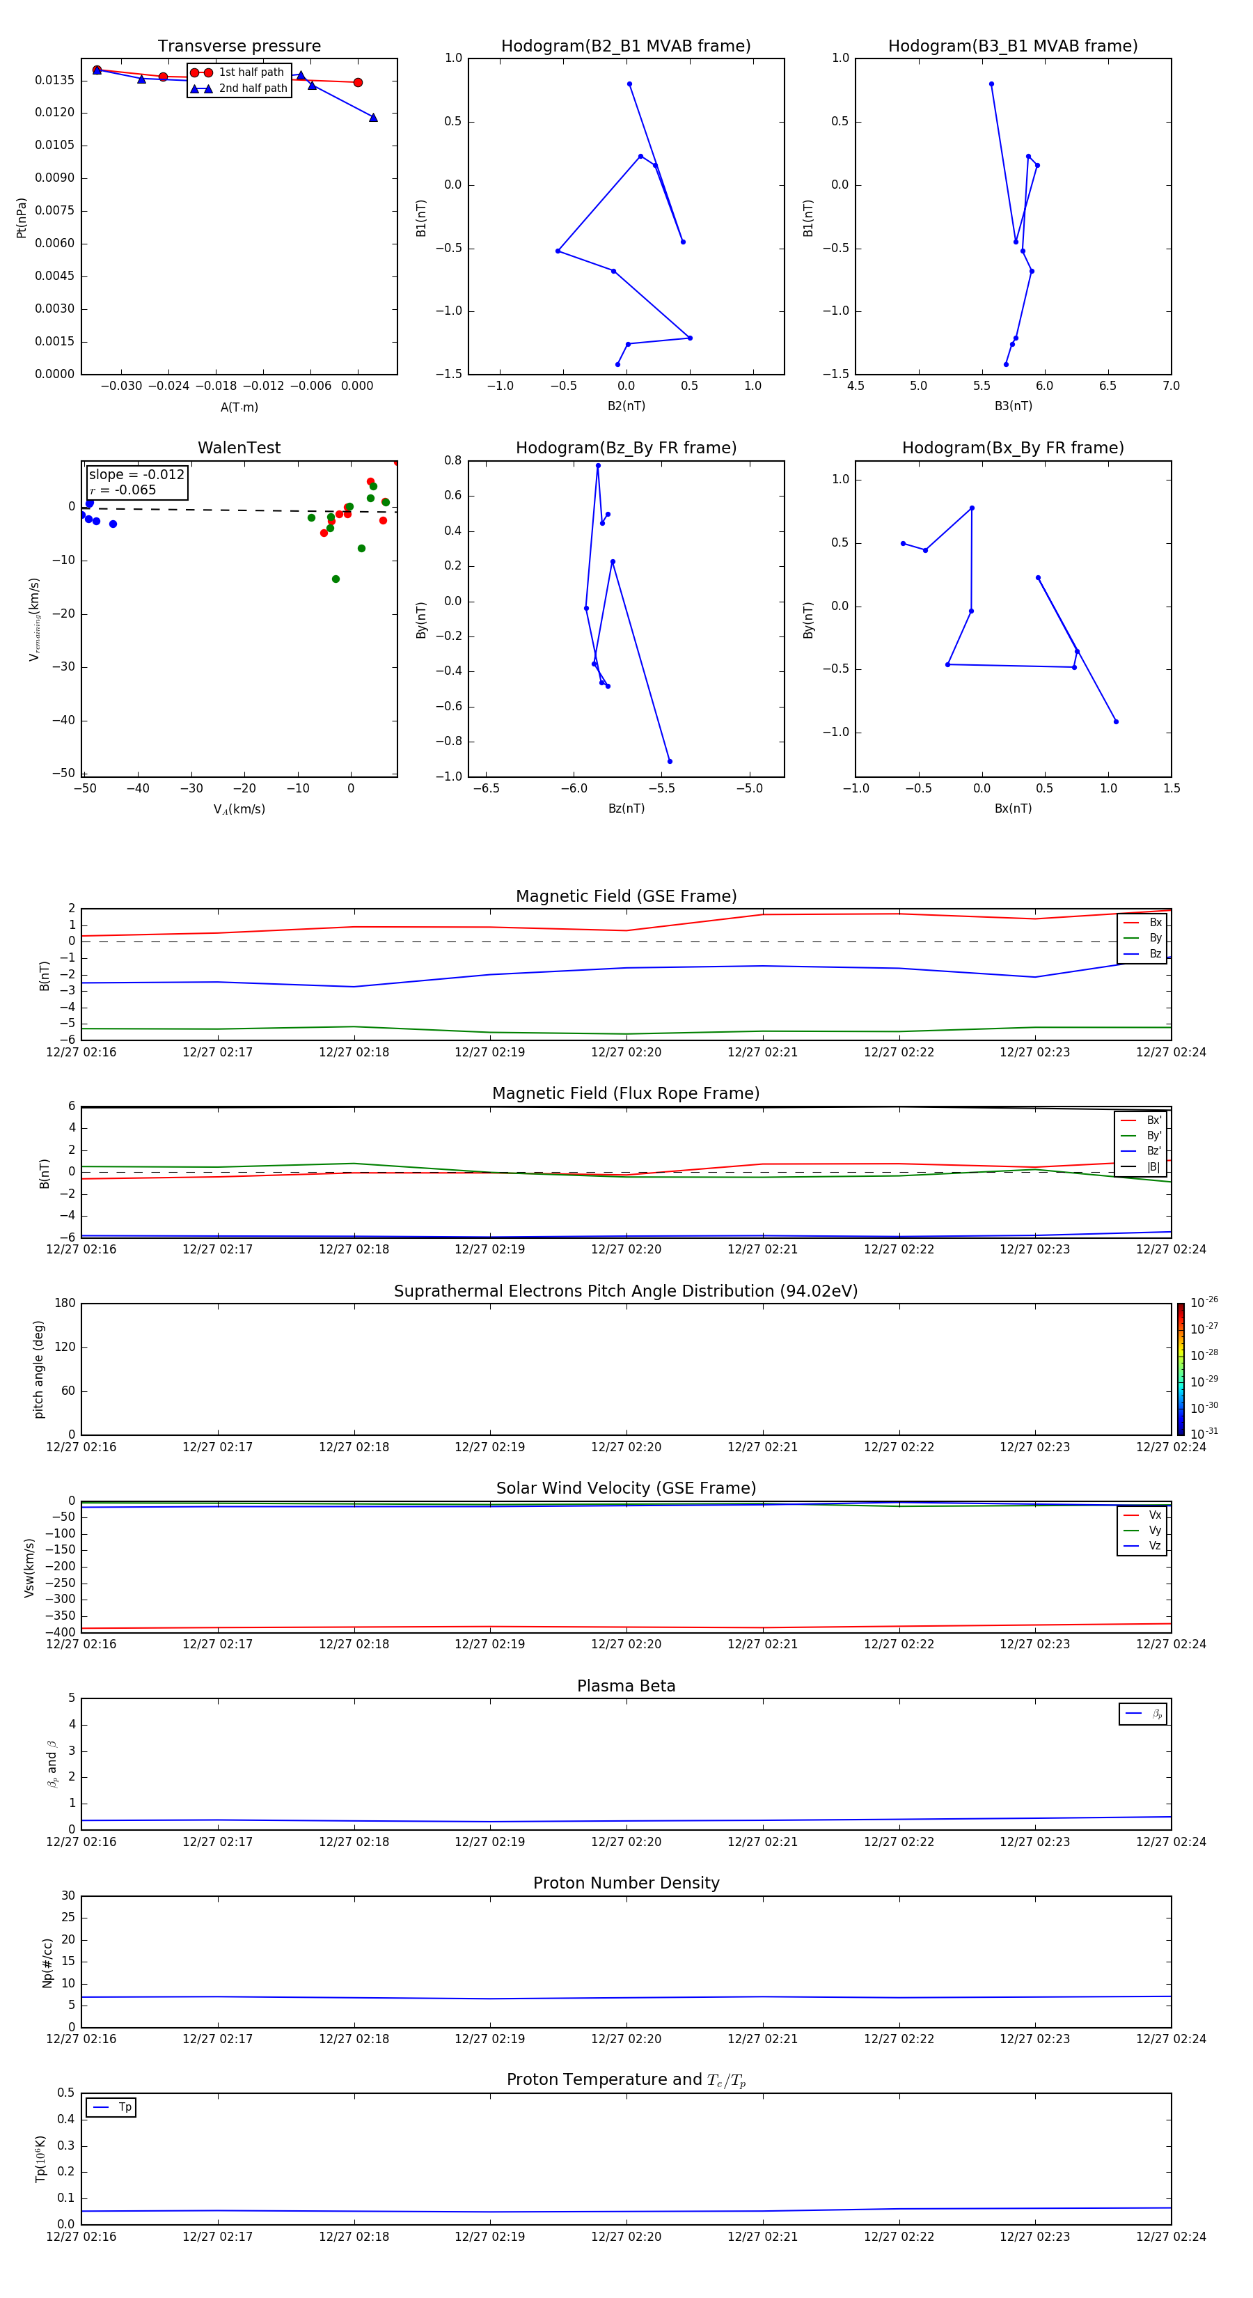Click the "Proton Number Density" title
Image resolution: width=1253 pixels, height=2298 pixels.
coord(626,1884)
